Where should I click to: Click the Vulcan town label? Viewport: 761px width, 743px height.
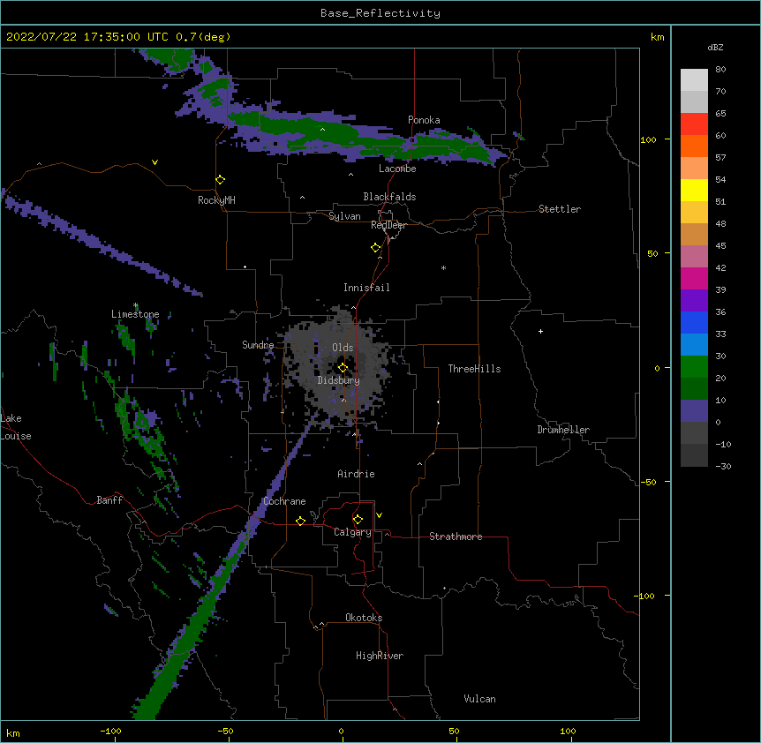point(479,699)
